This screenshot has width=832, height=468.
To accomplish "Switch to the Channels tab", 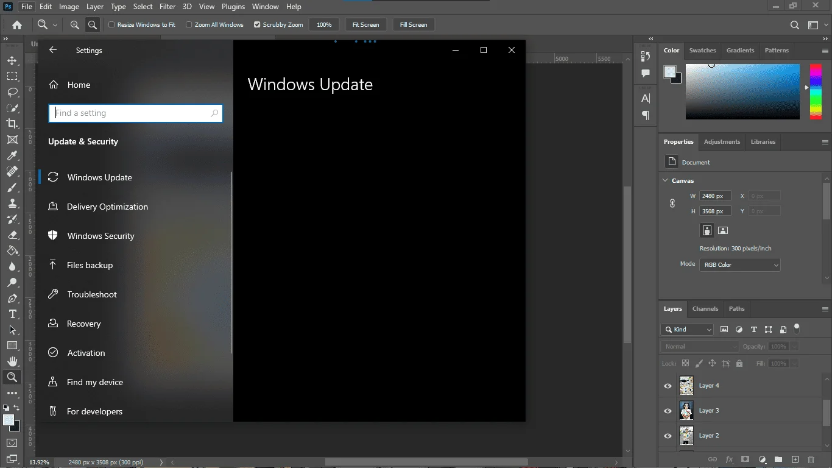I will tap(705, 309).
